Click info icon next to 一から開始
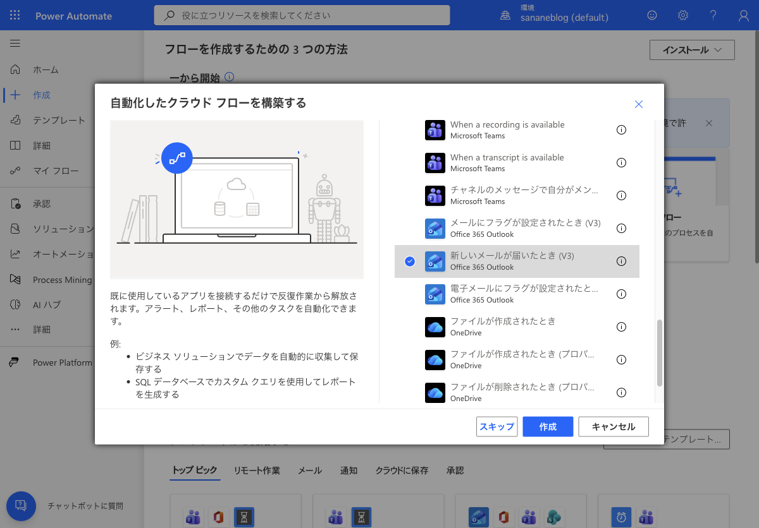Viewport: 759px width, 528px height. click(x=229, y=77)
